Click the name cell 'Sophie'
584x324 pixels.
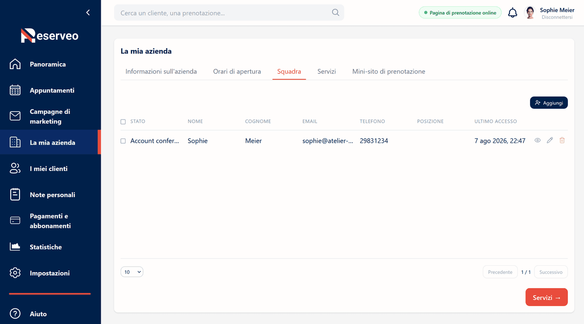point(198,141)
